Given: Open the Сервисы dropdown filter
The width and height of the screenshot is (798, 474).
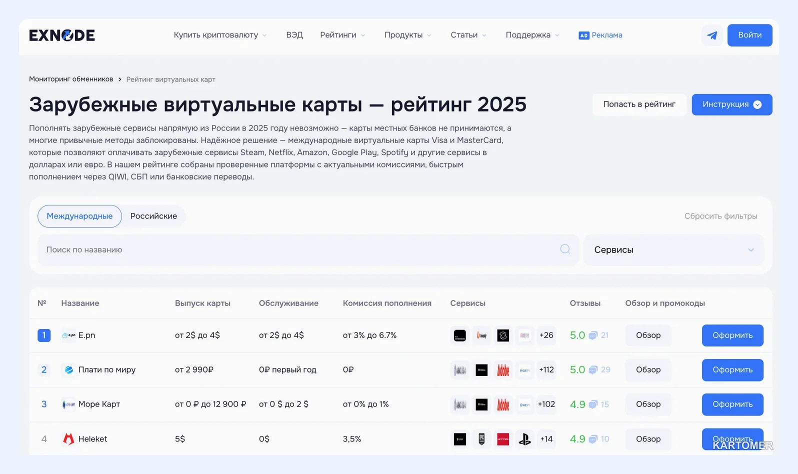Looking at the screenshot, I should click(x=673, y=249).
